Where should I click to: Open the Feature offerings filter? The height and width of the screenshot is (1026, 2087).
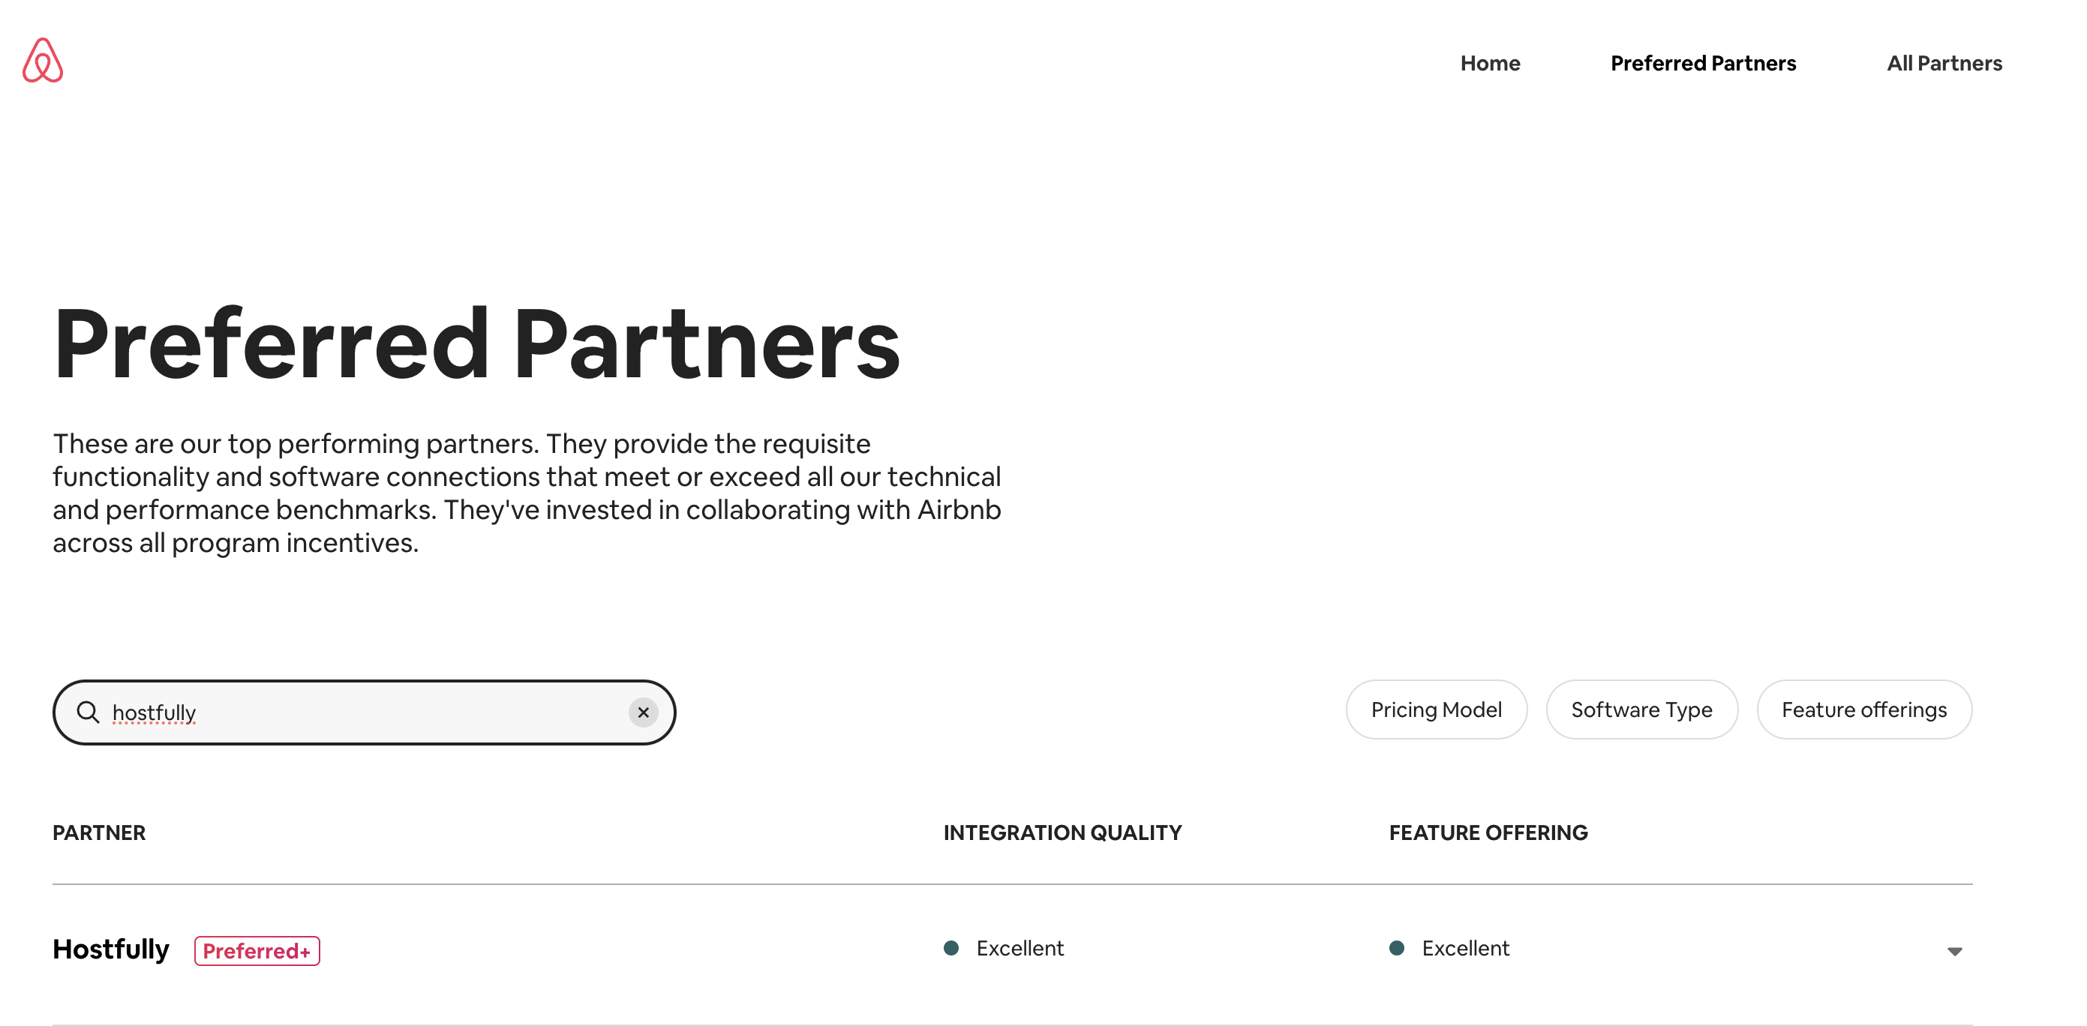(x=1863, y=709)
